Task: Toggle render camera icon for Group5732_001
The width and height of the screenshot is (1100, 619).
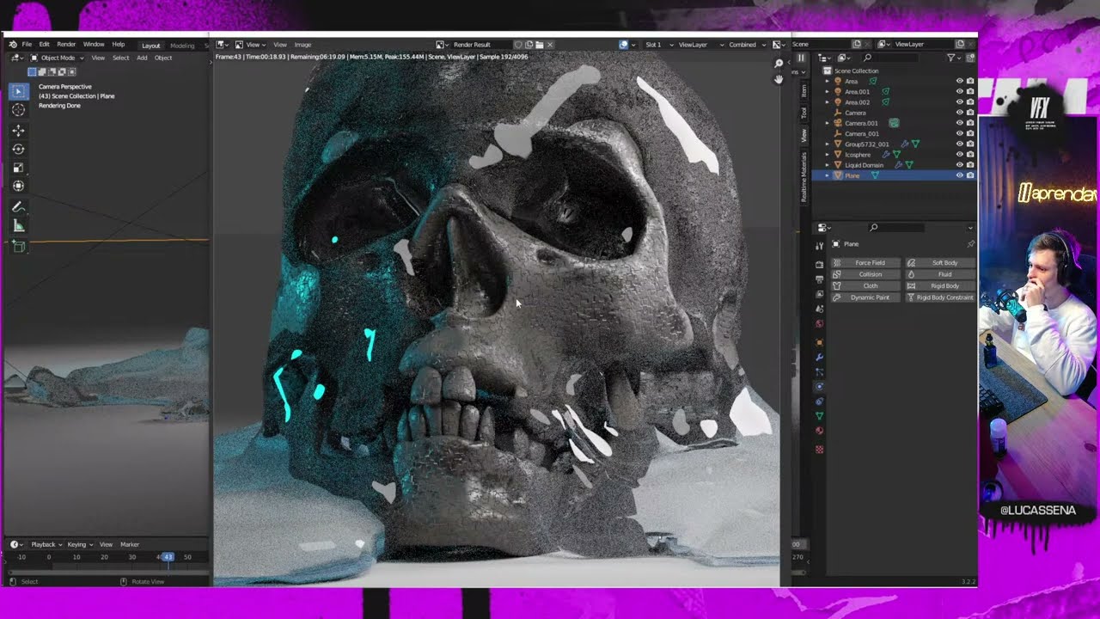Action: [x=970, y=144]
